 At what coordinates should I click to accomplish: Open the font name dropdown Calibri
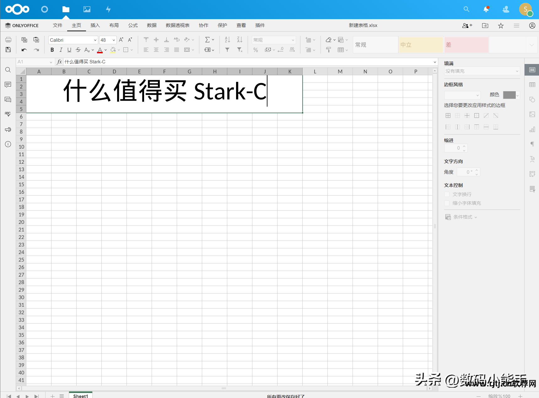pos(95,40)
